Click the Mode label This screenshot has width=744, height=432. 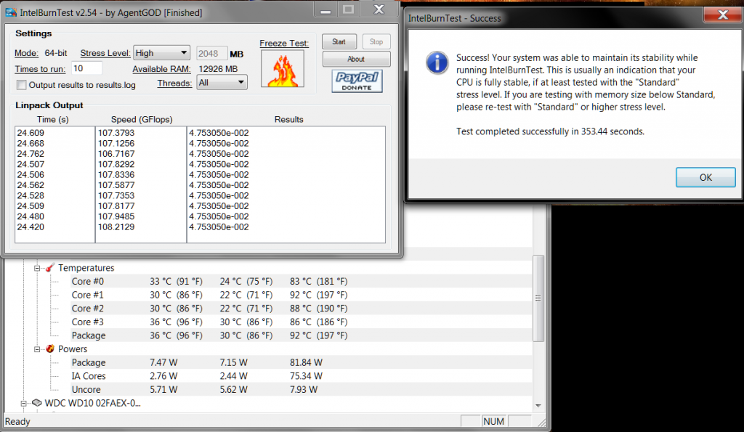click(27, 53)
